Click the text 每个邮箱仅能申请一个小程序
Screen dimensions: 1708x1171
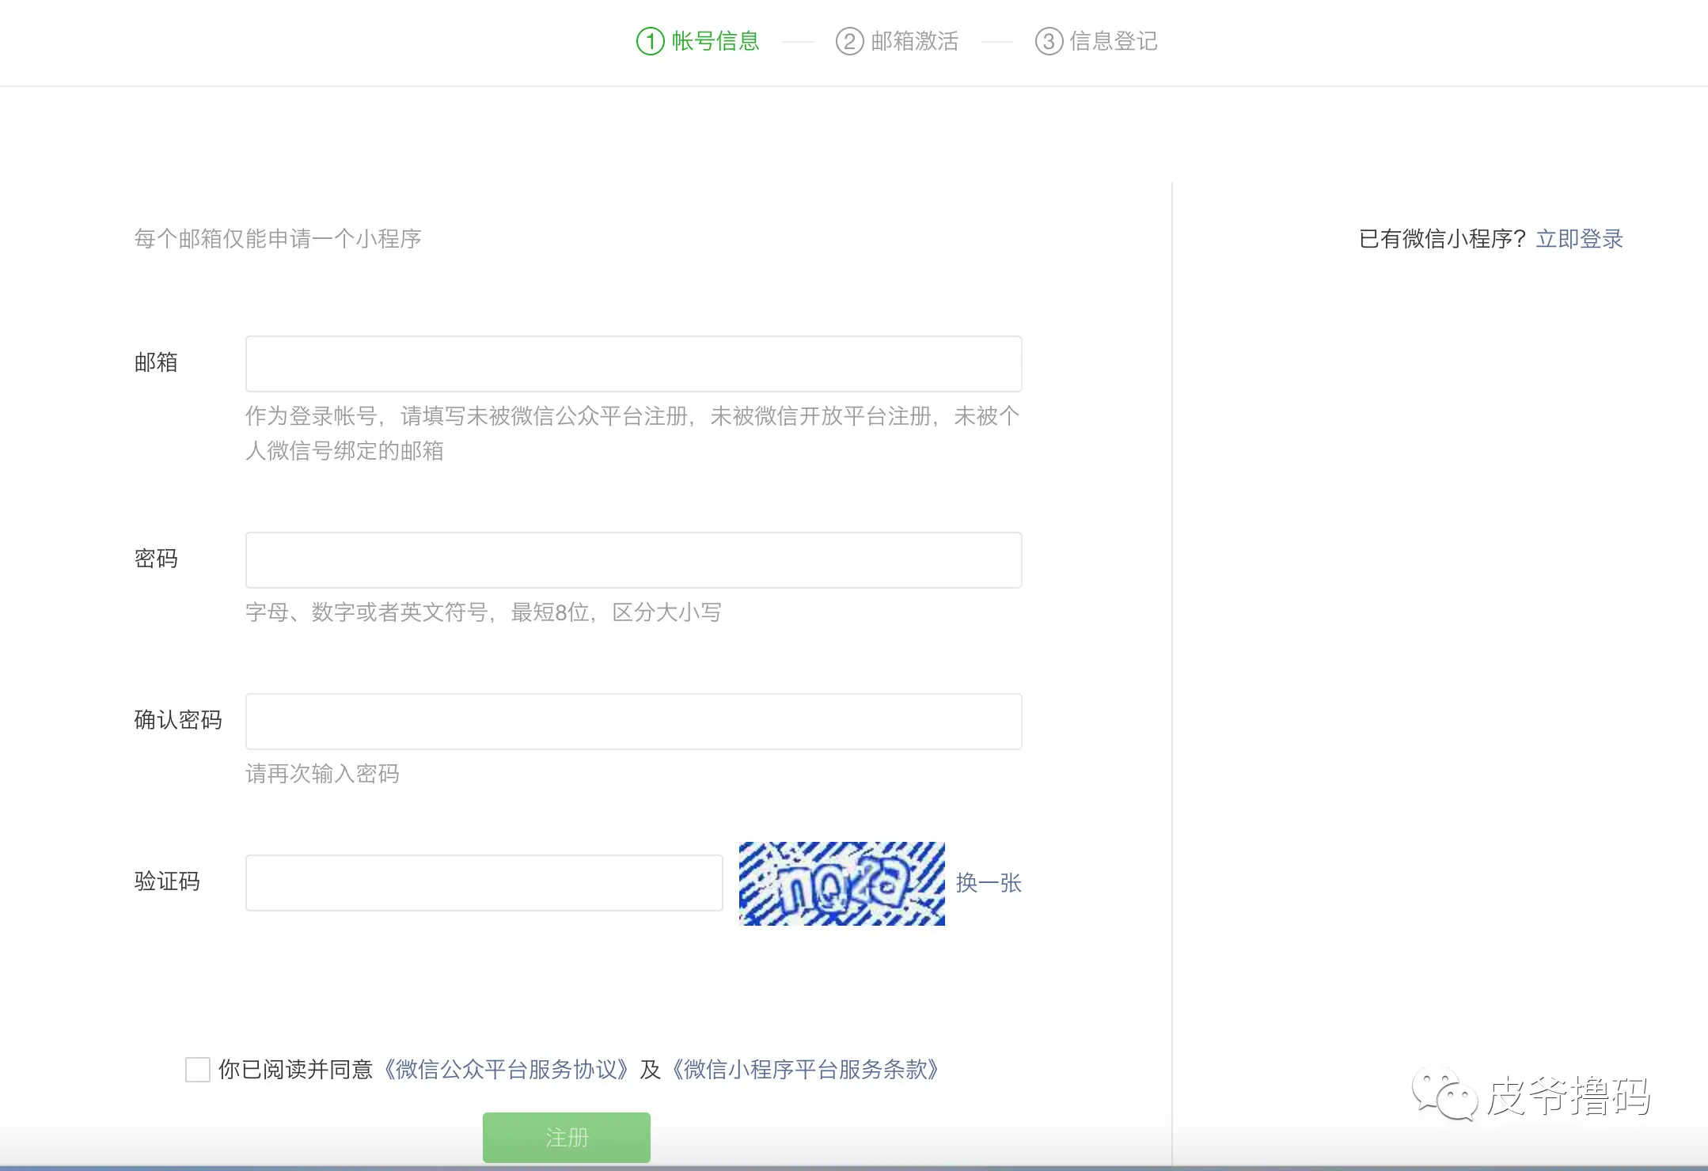pos(278,239)
